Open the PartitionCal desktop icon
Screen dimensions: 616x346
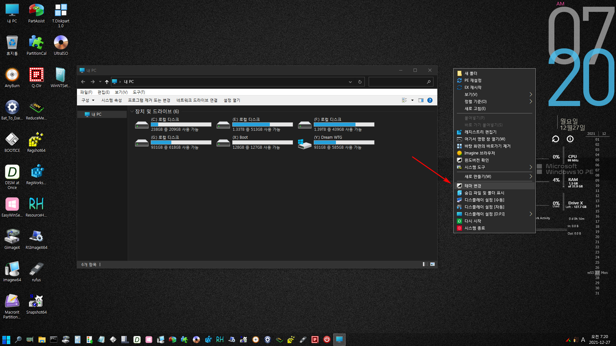pyautogui.click(x=36, y=45)
